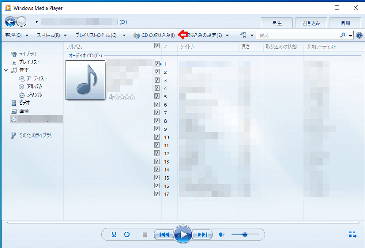Open the Help question mark icon

(359, 36)
